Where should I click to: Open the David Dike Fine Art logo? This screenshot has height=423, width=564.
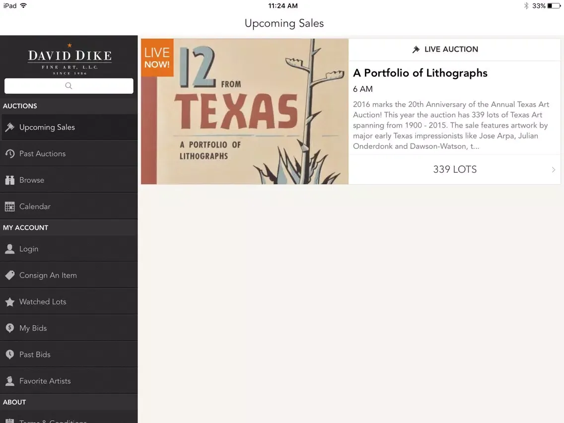click(x=70, y=59)
